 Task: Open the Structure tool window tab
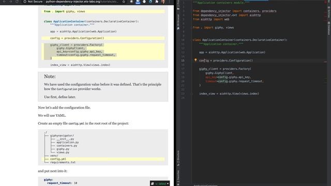pyautogui.click(x=178, y=158)
